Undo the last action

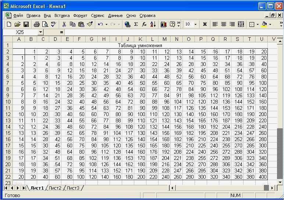coord(100,24)
